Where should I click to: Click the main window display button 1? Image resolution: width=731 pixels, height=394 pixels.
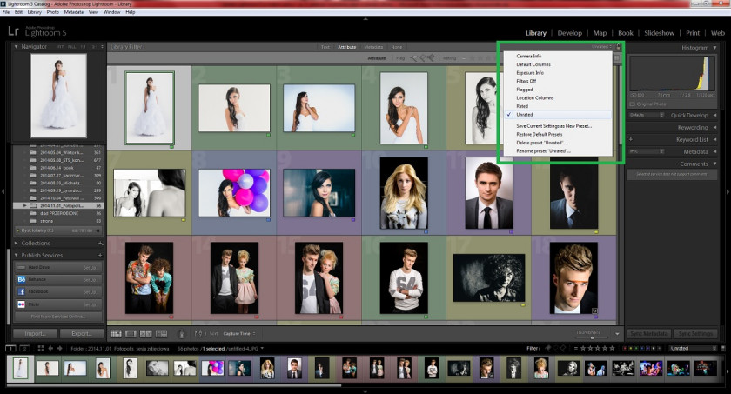[x=10, y=348]
